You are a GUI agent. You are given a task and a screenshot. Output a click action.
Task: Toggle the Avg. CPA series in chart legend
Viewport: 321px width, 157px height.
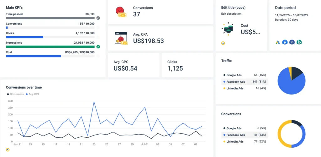[x=33, y=94]
